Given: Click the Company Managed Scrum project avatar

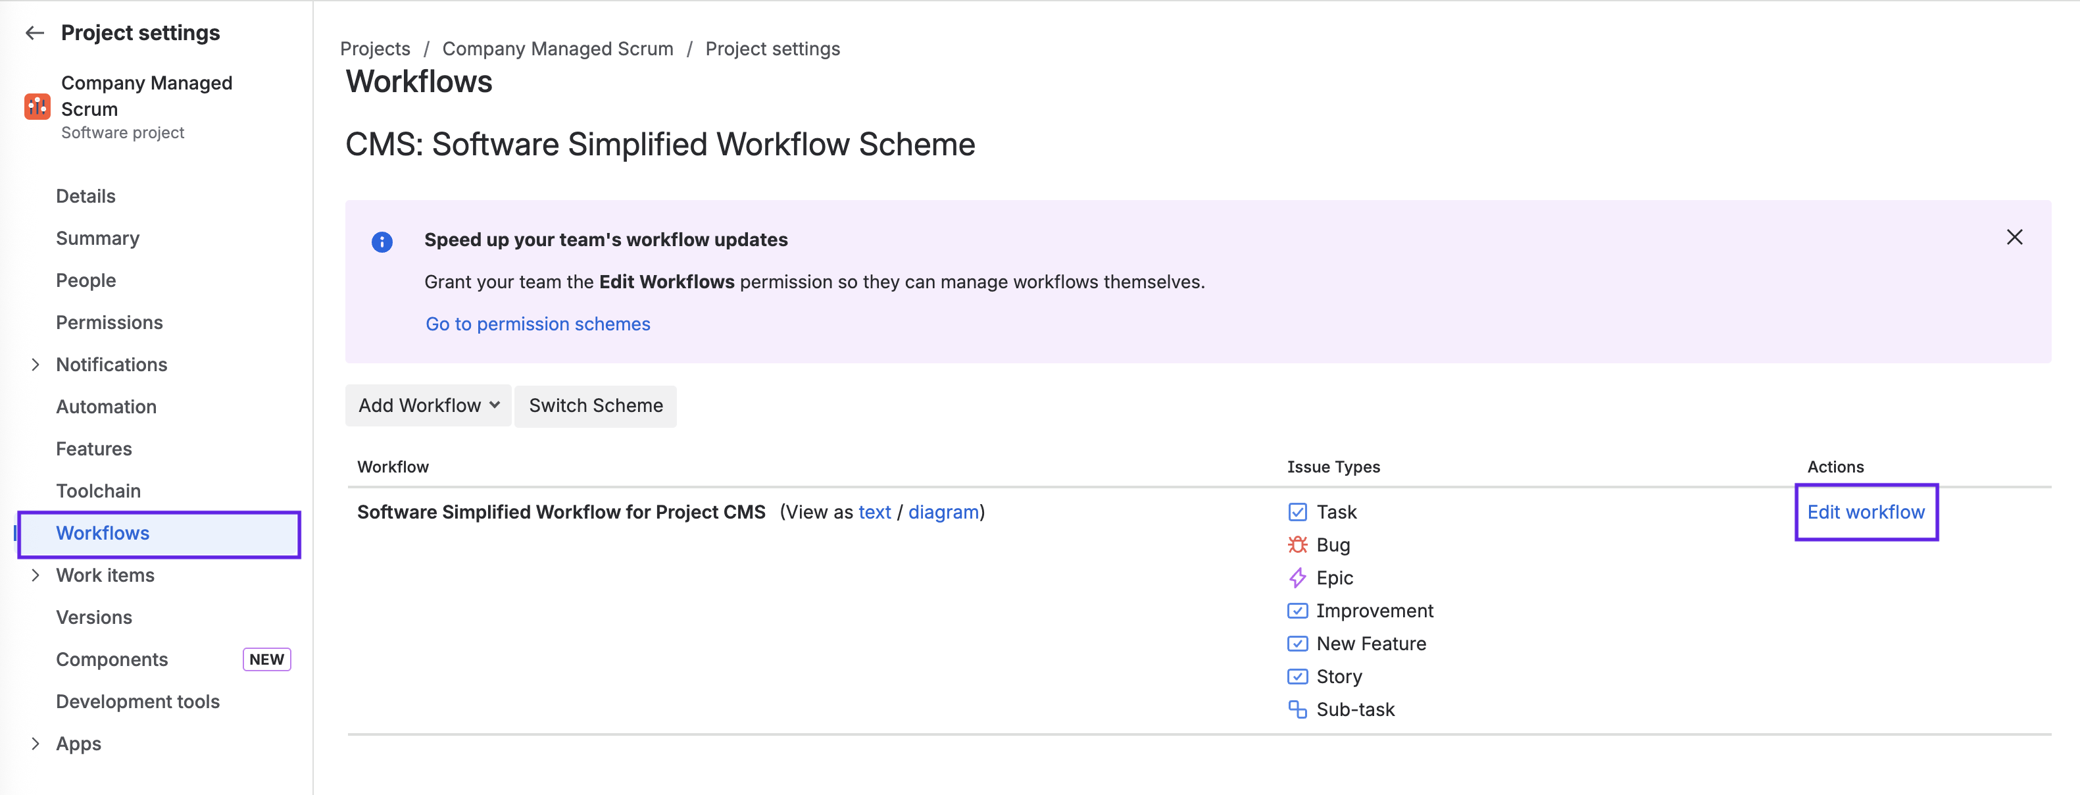Looking at the screenshot, I should point(37,105).
